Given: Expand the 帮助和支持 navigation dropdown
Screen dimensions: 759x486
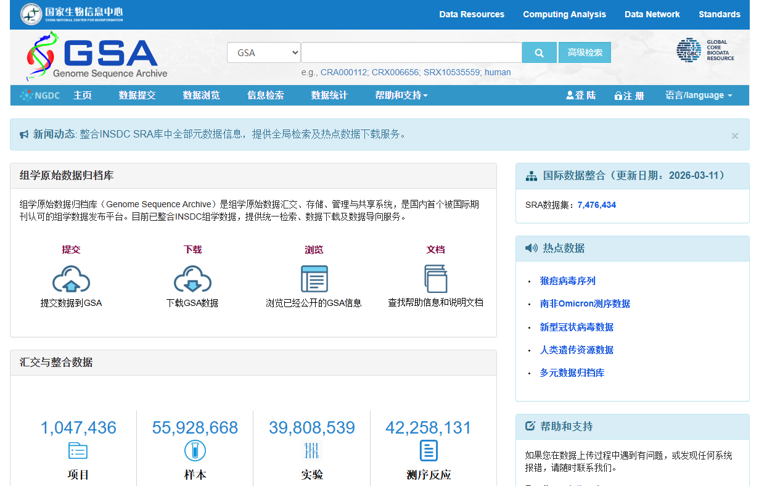Looking at the screenshot, I should click(x=401, y=96).
